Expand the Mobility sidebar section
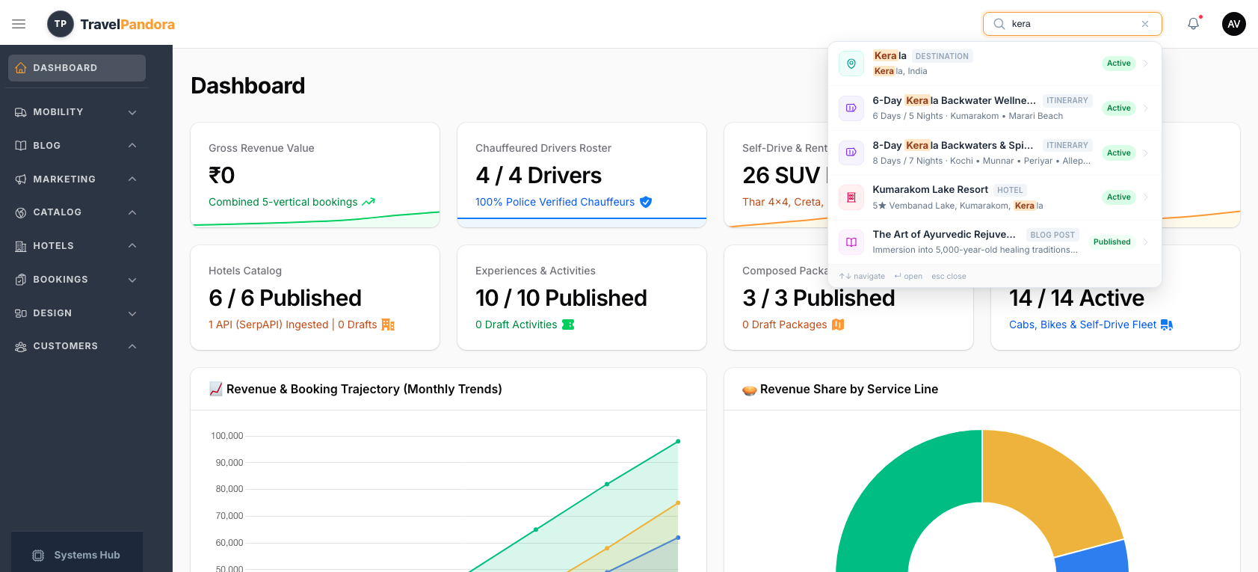This screenshot has height=572, width=1258. [77, 112]
